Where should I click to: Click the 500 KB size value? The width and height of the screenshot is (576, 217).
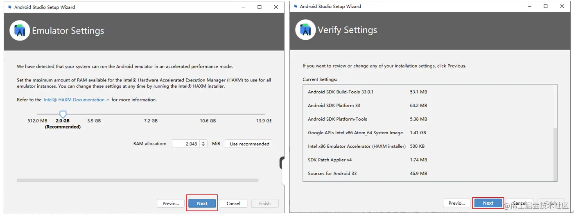pyautogui.click(x=417, y=146)
